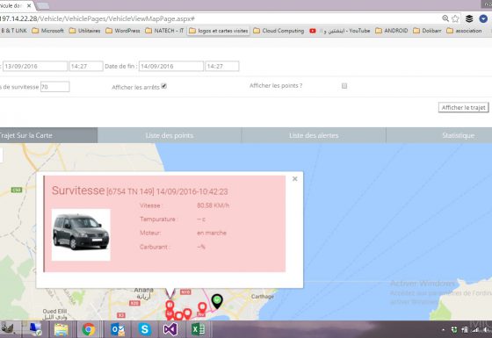Click the zoom magnifier icon in address bar

(445, 18)
